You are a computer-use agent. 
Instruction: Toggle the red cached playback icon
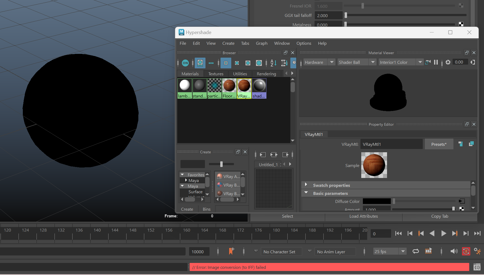(x=466, y=251)
